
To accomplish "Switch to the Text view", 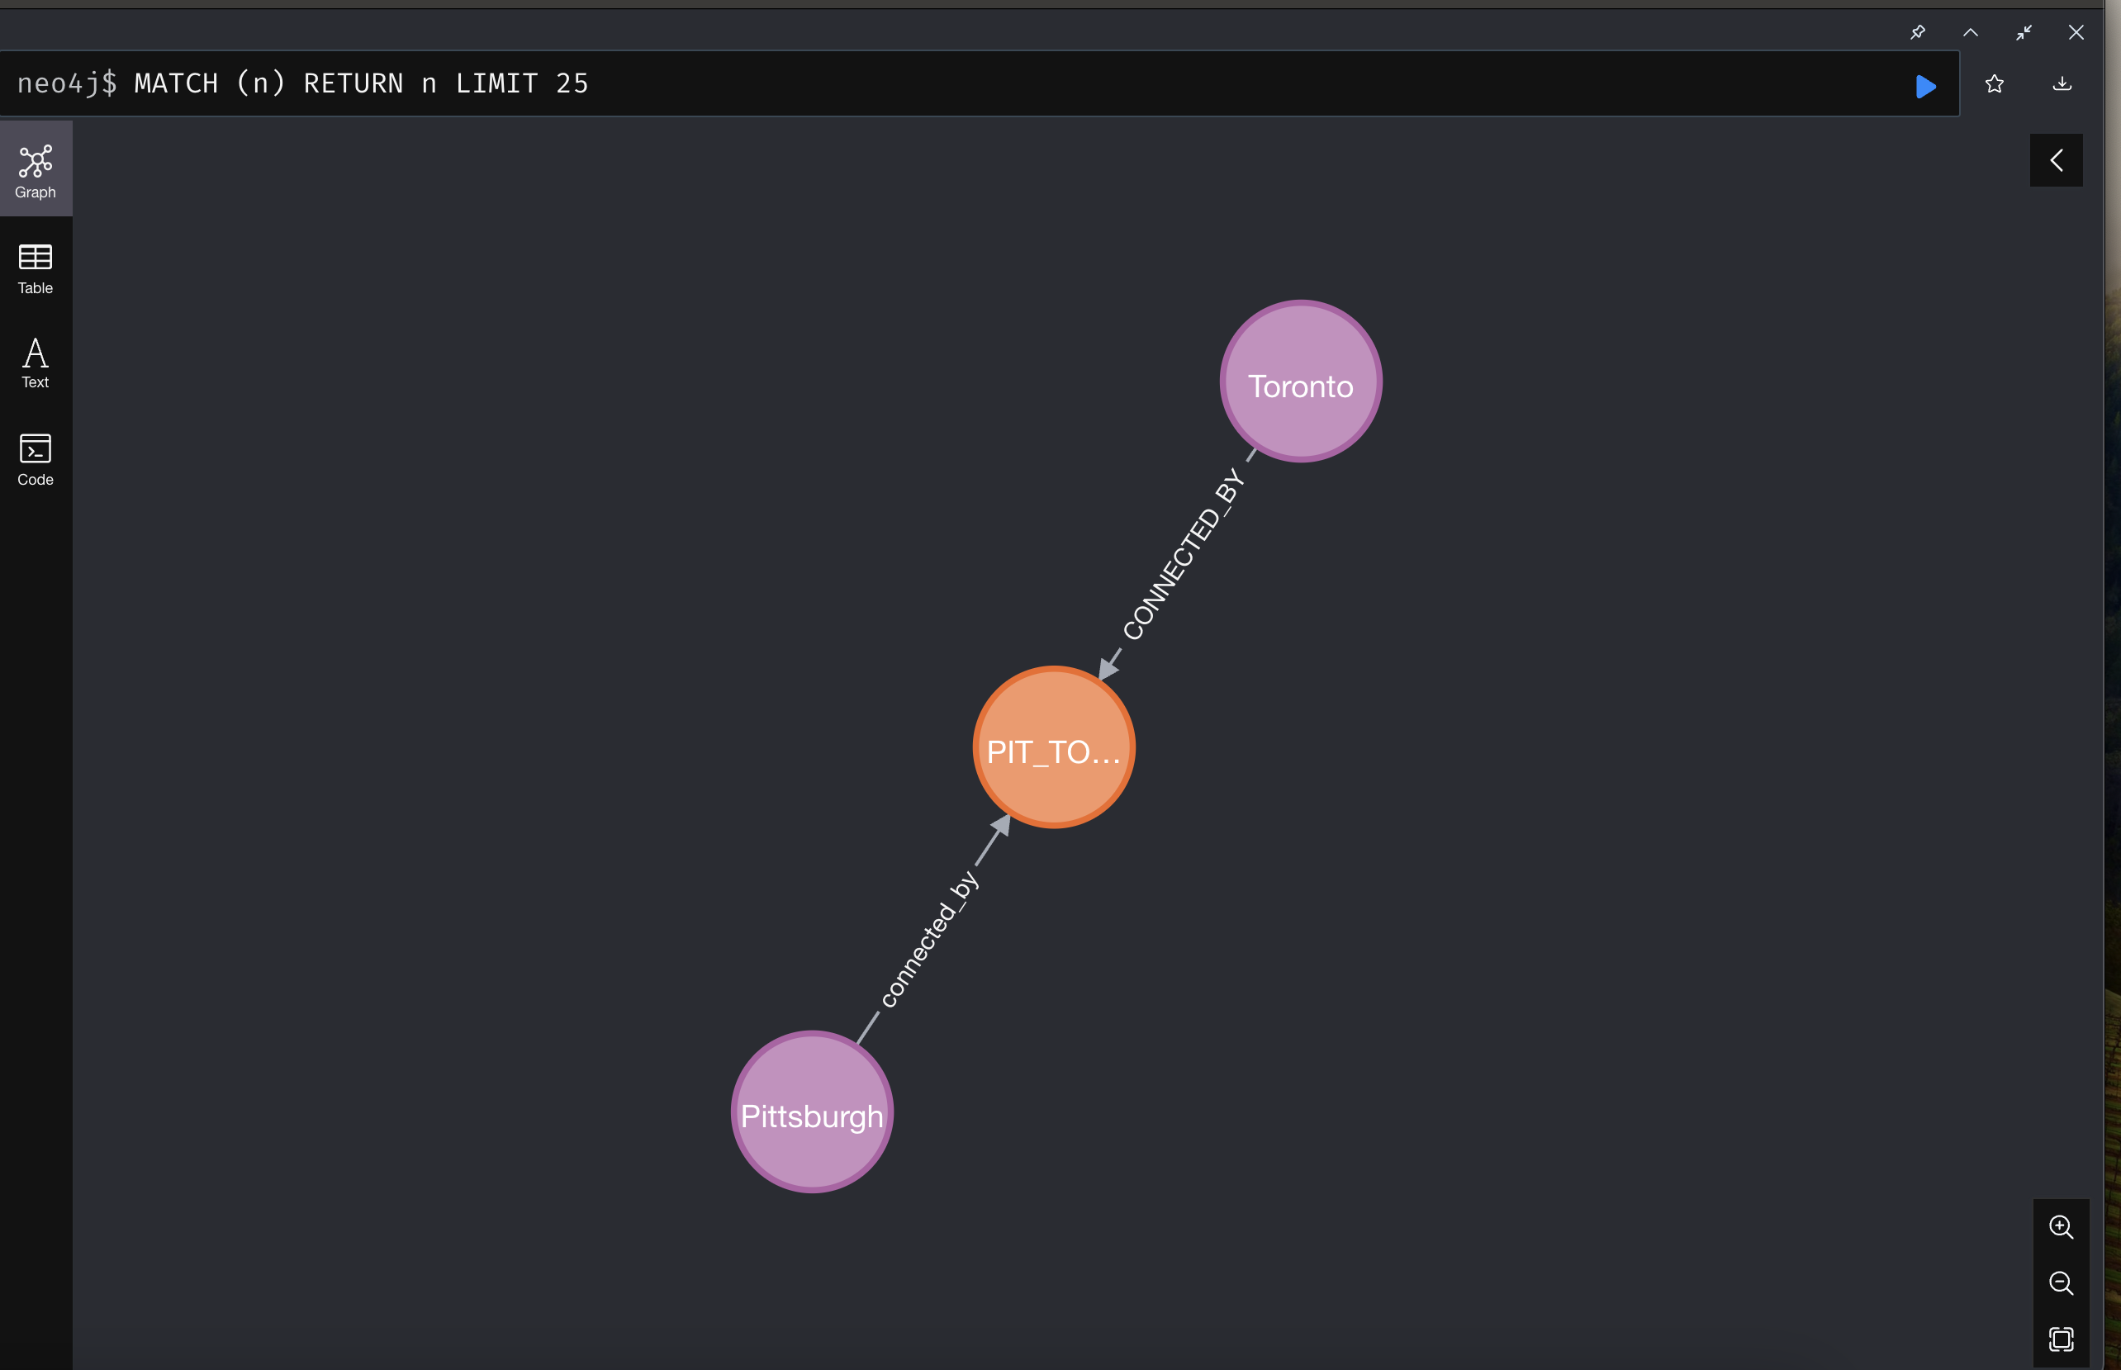I will (35, 361).
